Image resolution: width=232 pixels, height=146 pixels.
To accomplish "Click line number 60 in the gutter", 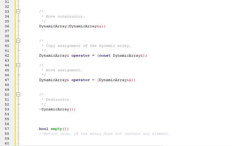I will pos(7,143).
